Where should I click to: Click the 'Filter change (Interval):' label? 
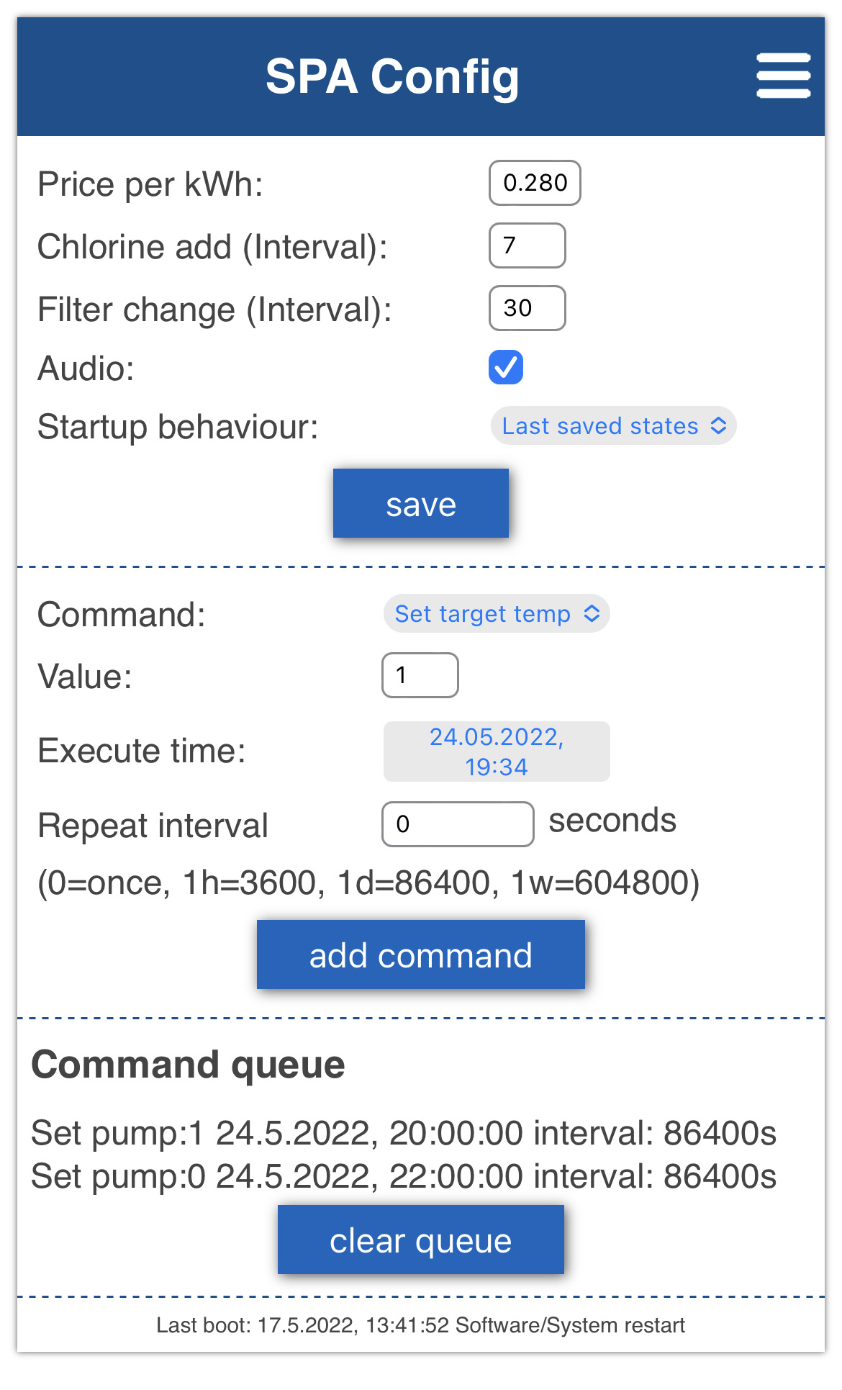[214, 310]
